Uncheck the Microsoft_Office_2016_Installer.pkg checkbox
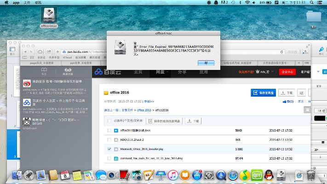 pos(109,149)
